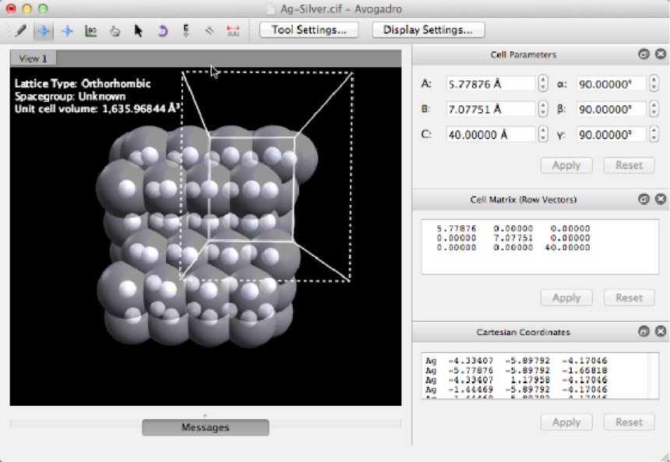Click the stepper for cell length C

542,134
